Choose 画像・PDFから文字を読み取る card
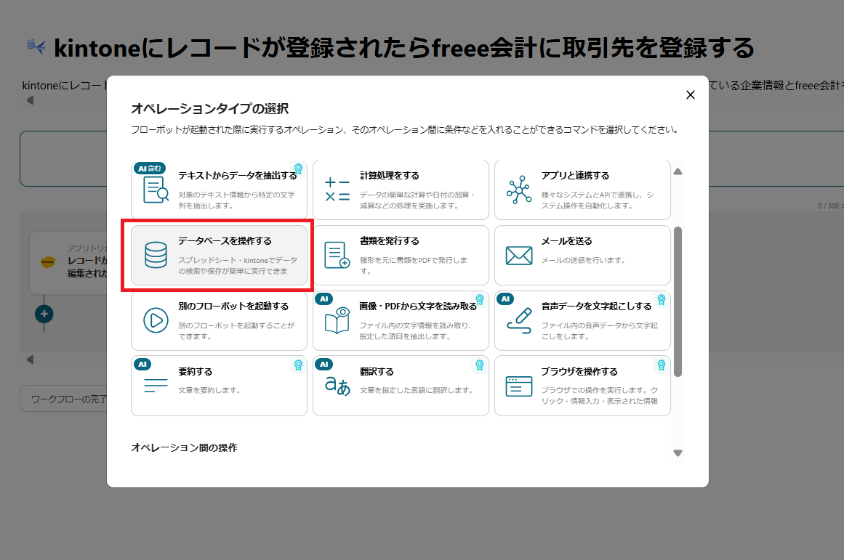Screen dimensions: 844x560 click(x=401, y=320)
